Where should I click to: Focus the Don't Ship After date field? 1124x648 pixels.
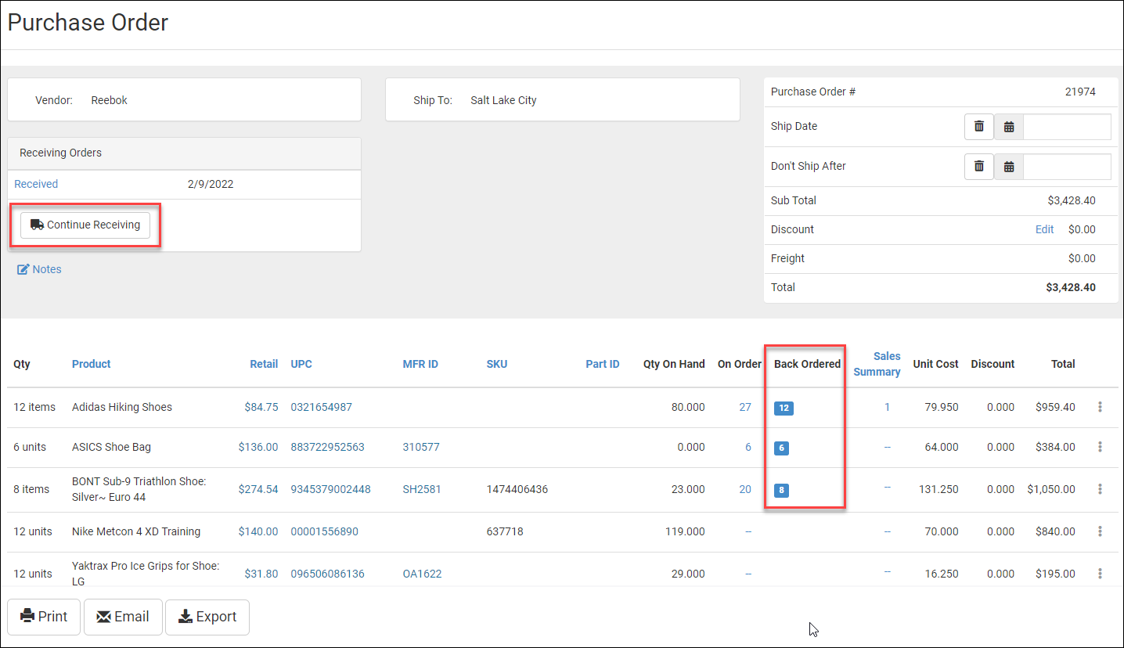pos(1067,167)
